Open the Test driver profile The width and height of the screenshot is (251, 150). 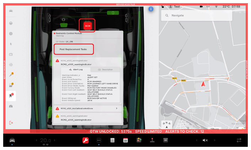(174, 6)
